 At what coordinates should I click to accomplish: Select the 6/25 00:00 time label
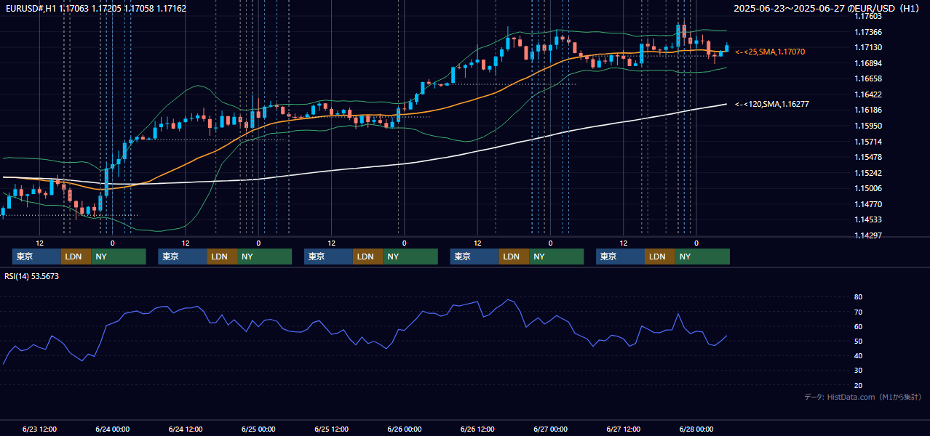coord(258,429)
